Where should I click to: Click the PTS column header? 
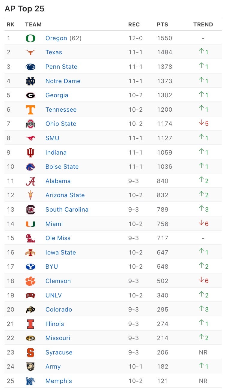pyautogui.click(x=162, y=25)
